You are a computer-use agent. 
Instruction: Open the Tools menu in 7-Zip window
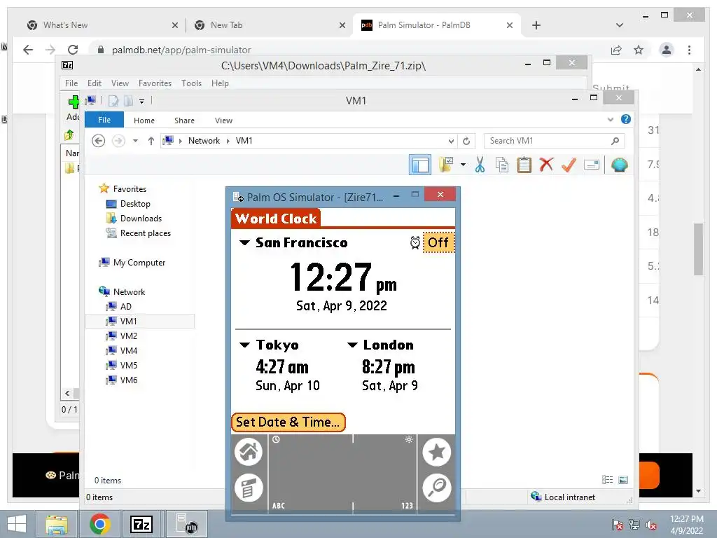[191, 83]
